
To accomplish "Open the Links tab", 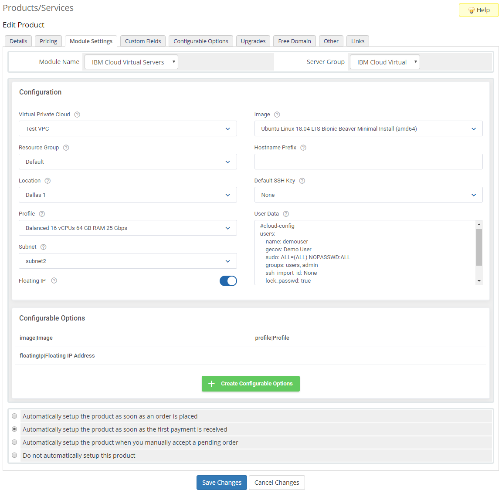I will tap(358, 41).
